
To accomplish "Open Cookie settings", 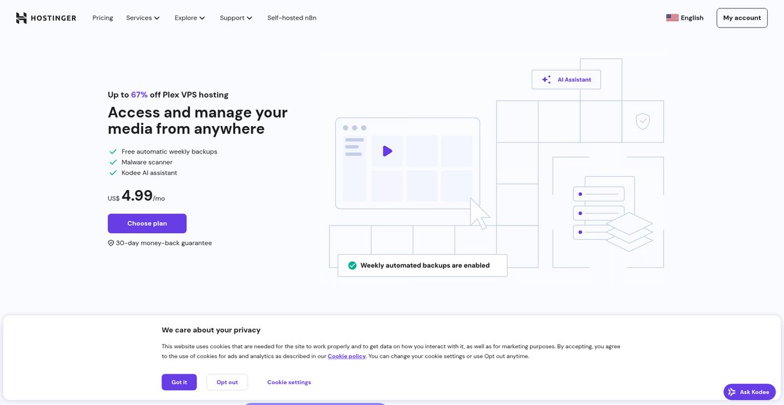I will (289, 382).
